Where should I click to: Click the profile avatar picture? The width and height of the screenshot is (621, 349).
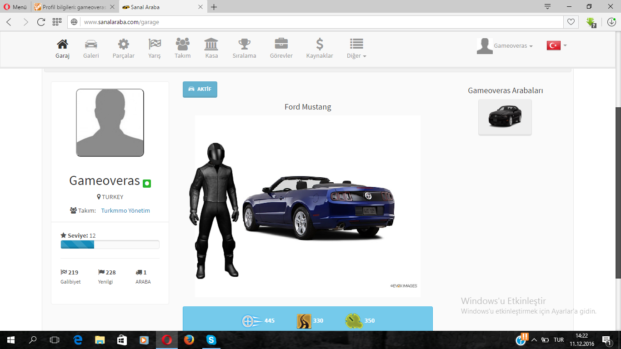click(110, 123)
